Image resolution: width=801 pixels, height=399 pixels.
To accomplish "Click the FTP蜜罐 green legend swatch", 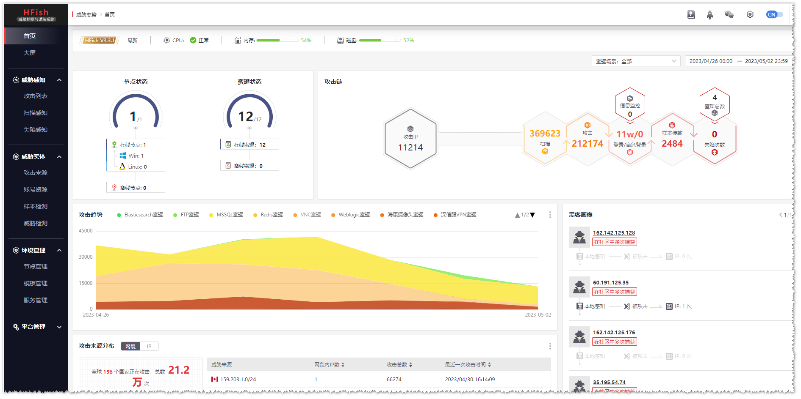I will pyautogui.click(x=175, y=215).
